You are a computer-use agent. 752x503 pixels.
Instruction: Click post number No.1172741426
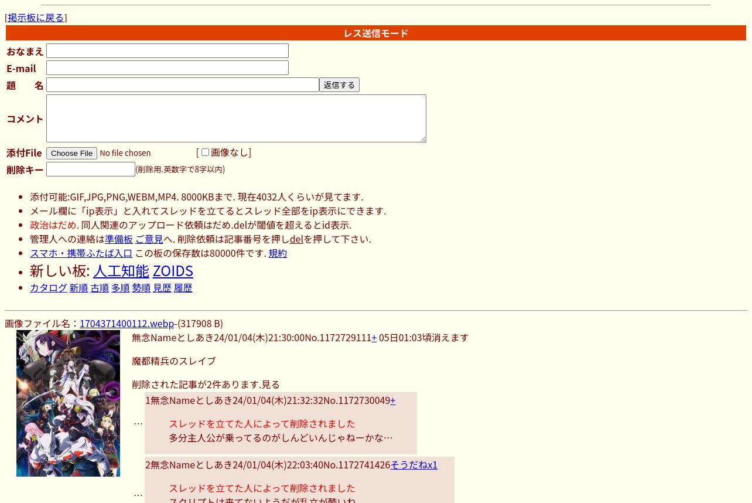(357, 465)
